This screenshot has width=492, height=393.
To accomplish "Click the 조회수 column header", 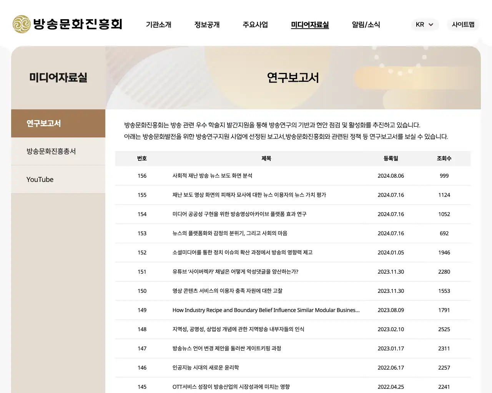I will (x=444, y=159).
